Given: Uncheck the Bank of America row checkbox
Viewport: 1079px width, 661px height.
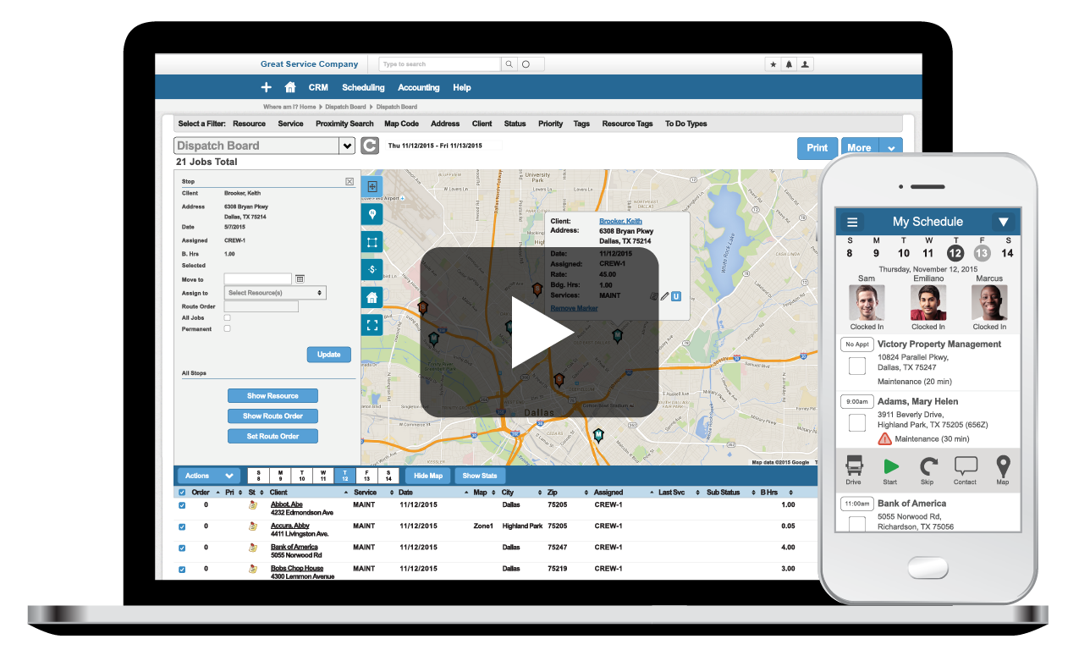Looking at the screenshot, I should [x=182, y=548].
